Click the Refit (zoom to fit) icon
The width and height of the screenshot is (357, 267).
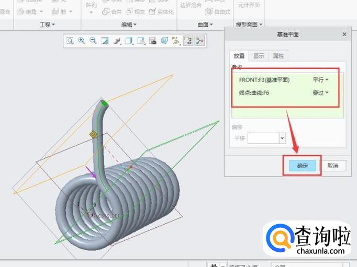(70, 40)
